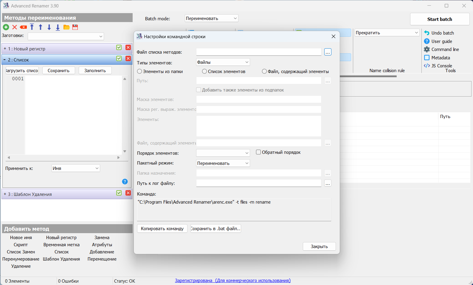Expand the Применить к dropdown

pyautogui.click(x=76, y=168)
